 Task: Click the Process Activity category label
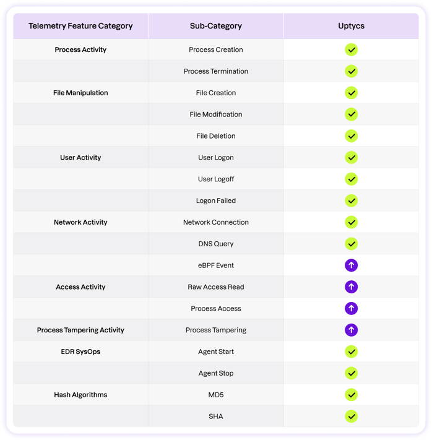(80, 50)
